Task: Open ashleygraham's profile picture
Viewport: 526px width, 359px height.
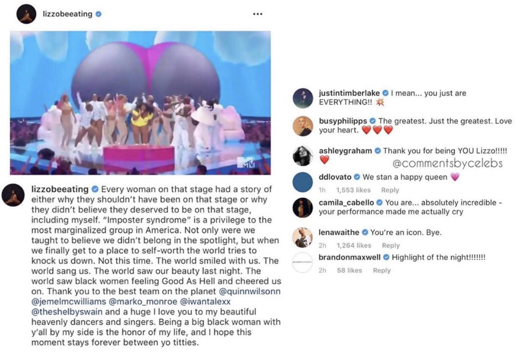Action: pos(303,156)
